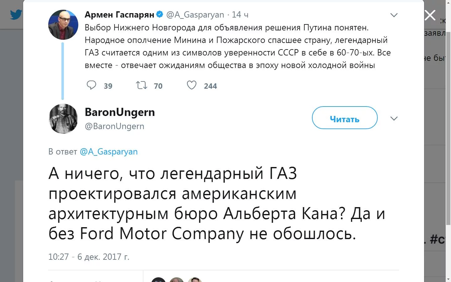The height and width of the screenshot is (282, 451).
Task: Open Armen Gasparyan's profile avatar
Action: point(63,25)
